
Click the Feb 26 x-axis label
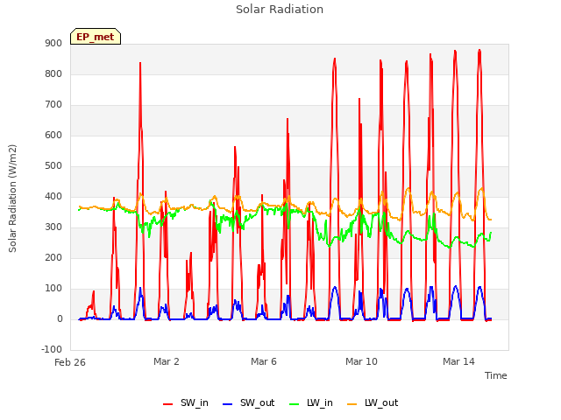pyautogui.click(x=70, y=362)
